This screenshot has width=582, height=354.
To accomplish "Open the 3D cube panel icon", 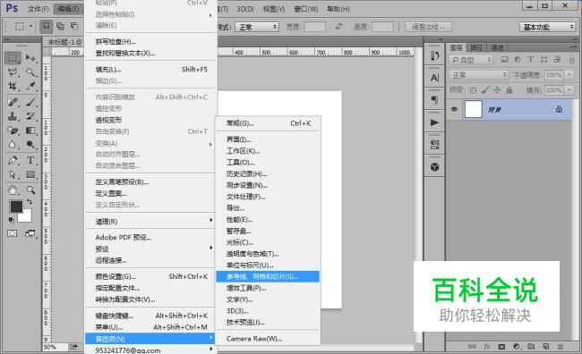I will tap(434, 167).
